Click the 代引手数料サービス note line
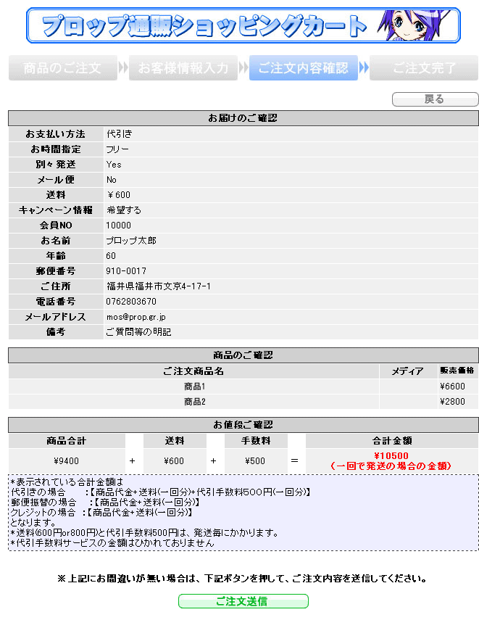This screenshot has width=479, height=620. pos(112,543)
